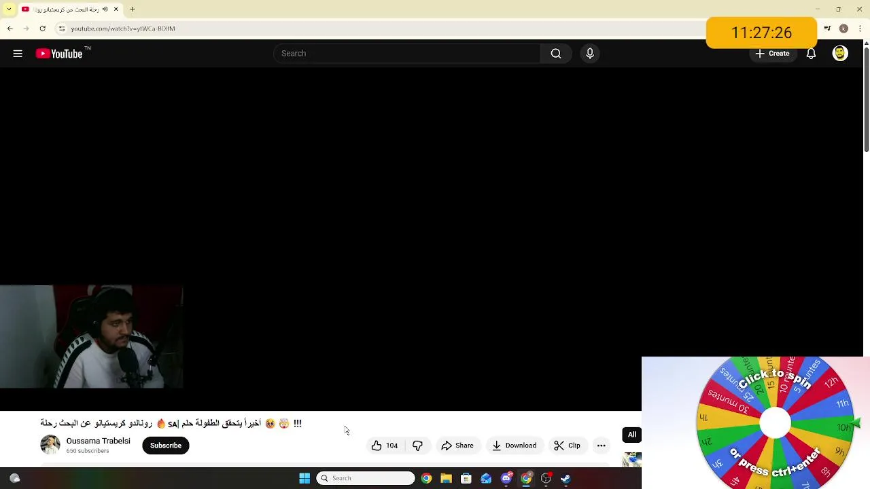The width and height of the screenshot is (870, 489).
Task: Open the tab search dropdown arrow
Action: [x=9, y=10]
